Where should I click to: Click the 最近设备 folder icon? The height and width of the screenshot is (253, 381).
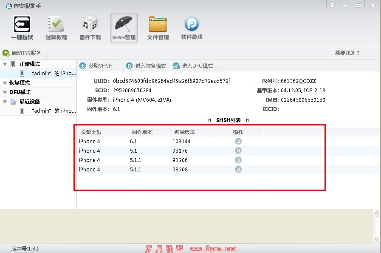coord(13,102)
